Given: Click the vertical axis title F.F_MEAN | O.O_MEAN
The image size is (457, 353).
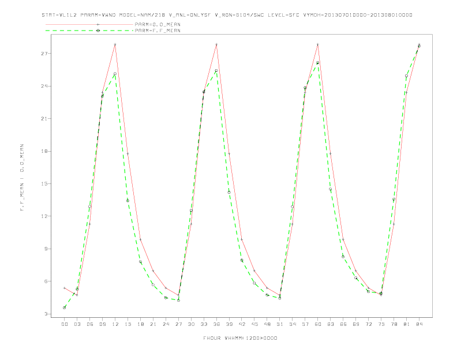Looking at the screenshot, I should pyautogui.click(x=22, y=178).
